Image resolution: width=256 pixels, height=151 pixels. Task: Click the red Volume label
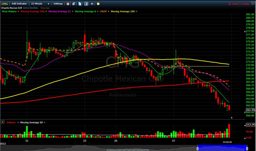(11, 122)
